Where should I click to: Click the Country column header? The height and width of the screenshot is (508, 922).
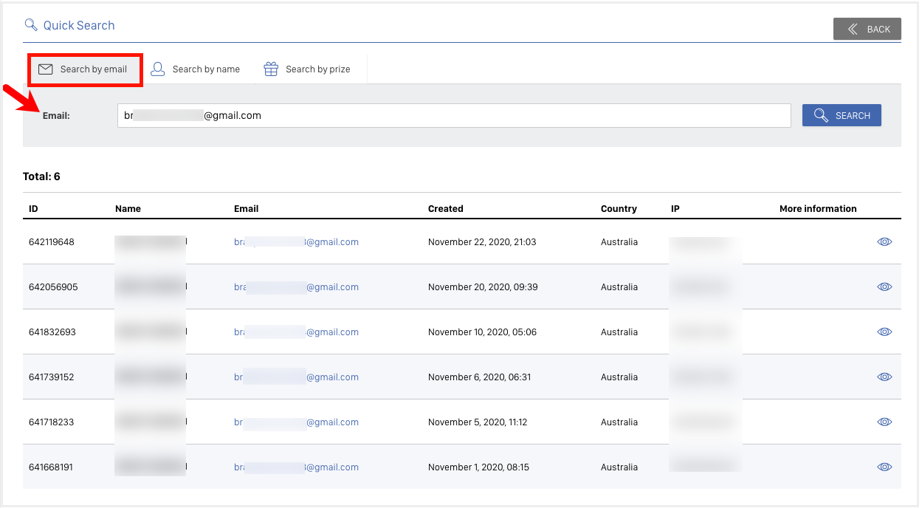click(619, 209)
